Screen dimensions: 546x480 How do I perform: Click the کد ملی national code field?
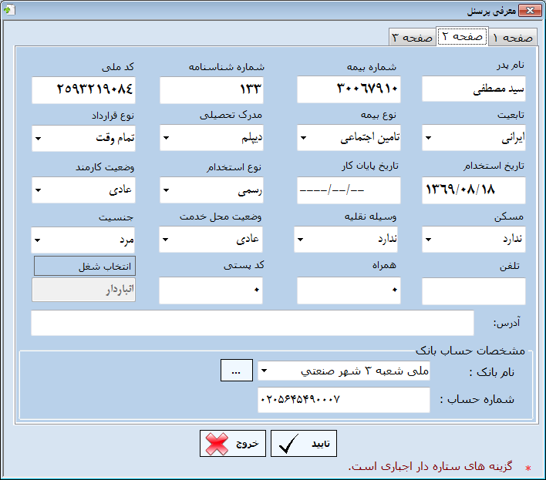tap(83, 89)
